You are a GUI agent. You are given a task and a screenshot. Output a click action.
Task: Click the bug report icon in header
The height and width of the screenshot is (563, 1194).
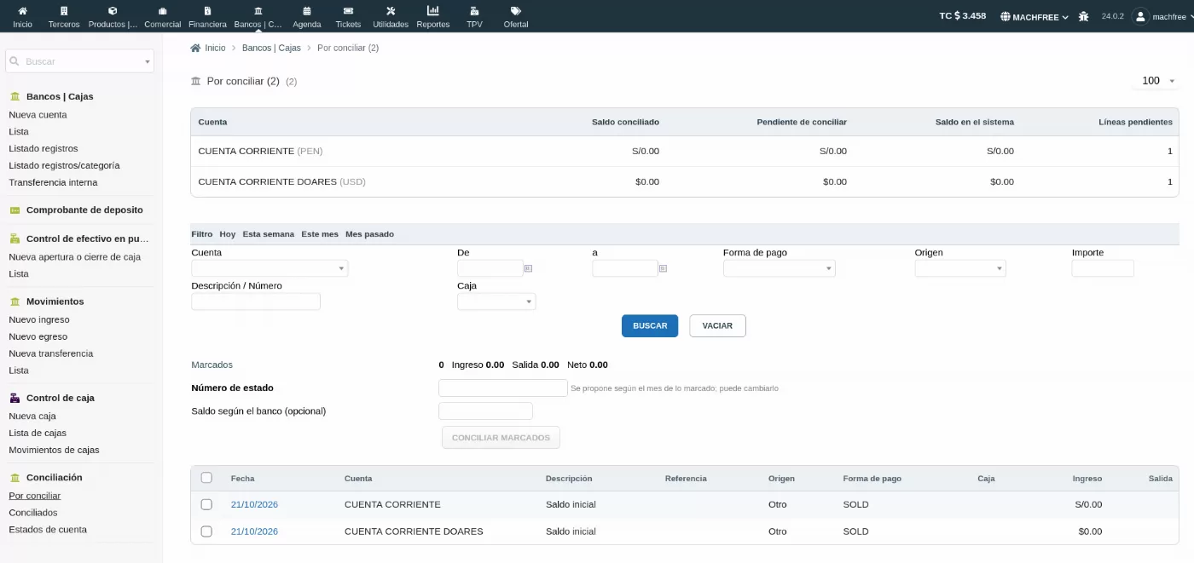(1084, 16)
